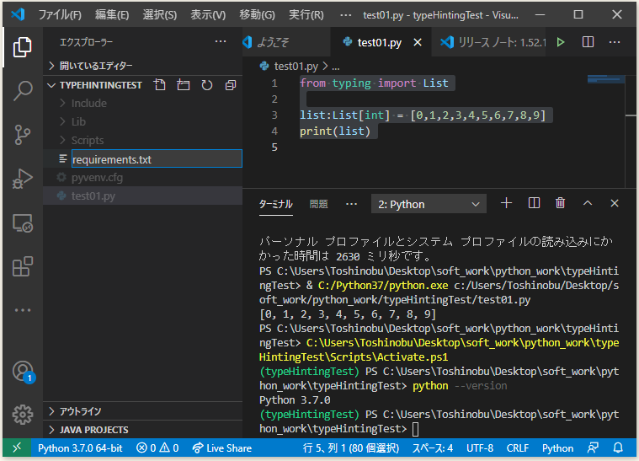Click the requirements.txt rename input field
This screenshot has height=461, width=639.
pos(157,158)
